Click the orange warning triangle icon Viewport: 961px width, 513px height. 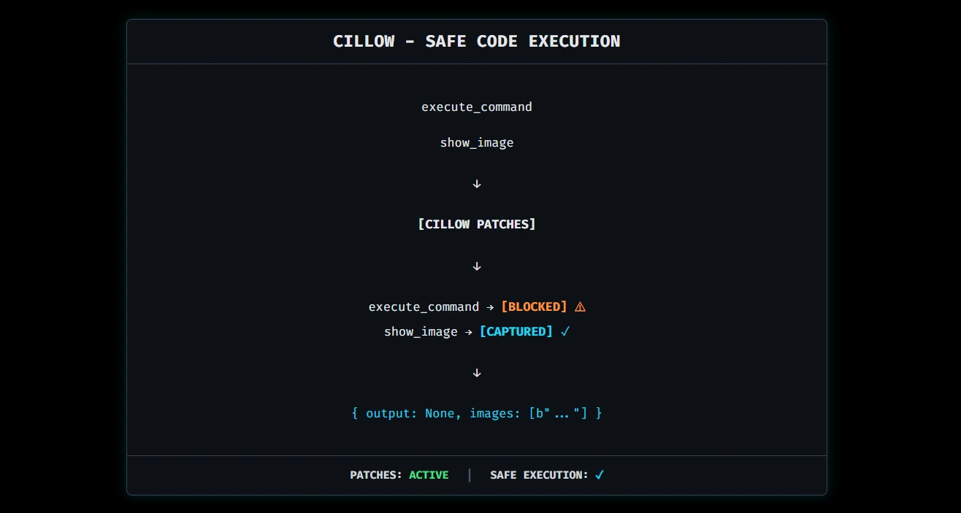pos(580,307)
